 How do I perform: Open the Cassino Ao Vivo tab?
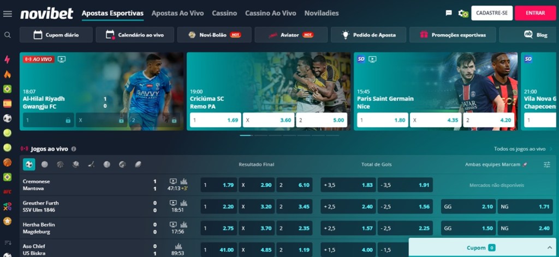pyautogui.click(x=271, y=13)
